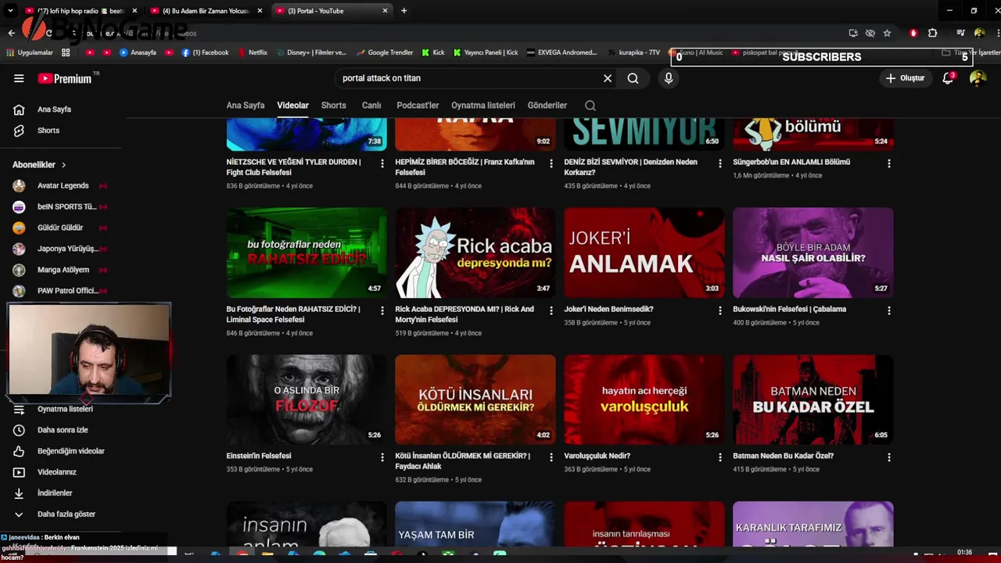Open options for Joker'i Neden Benimsedik video
1001x563 pixels.
tap(719, 310)
